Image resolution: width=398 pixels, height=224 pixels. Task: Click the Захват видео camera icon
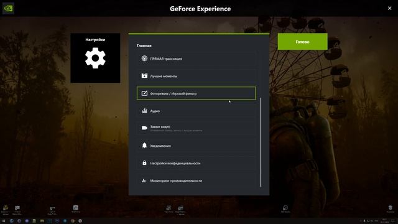click(144, 128)
